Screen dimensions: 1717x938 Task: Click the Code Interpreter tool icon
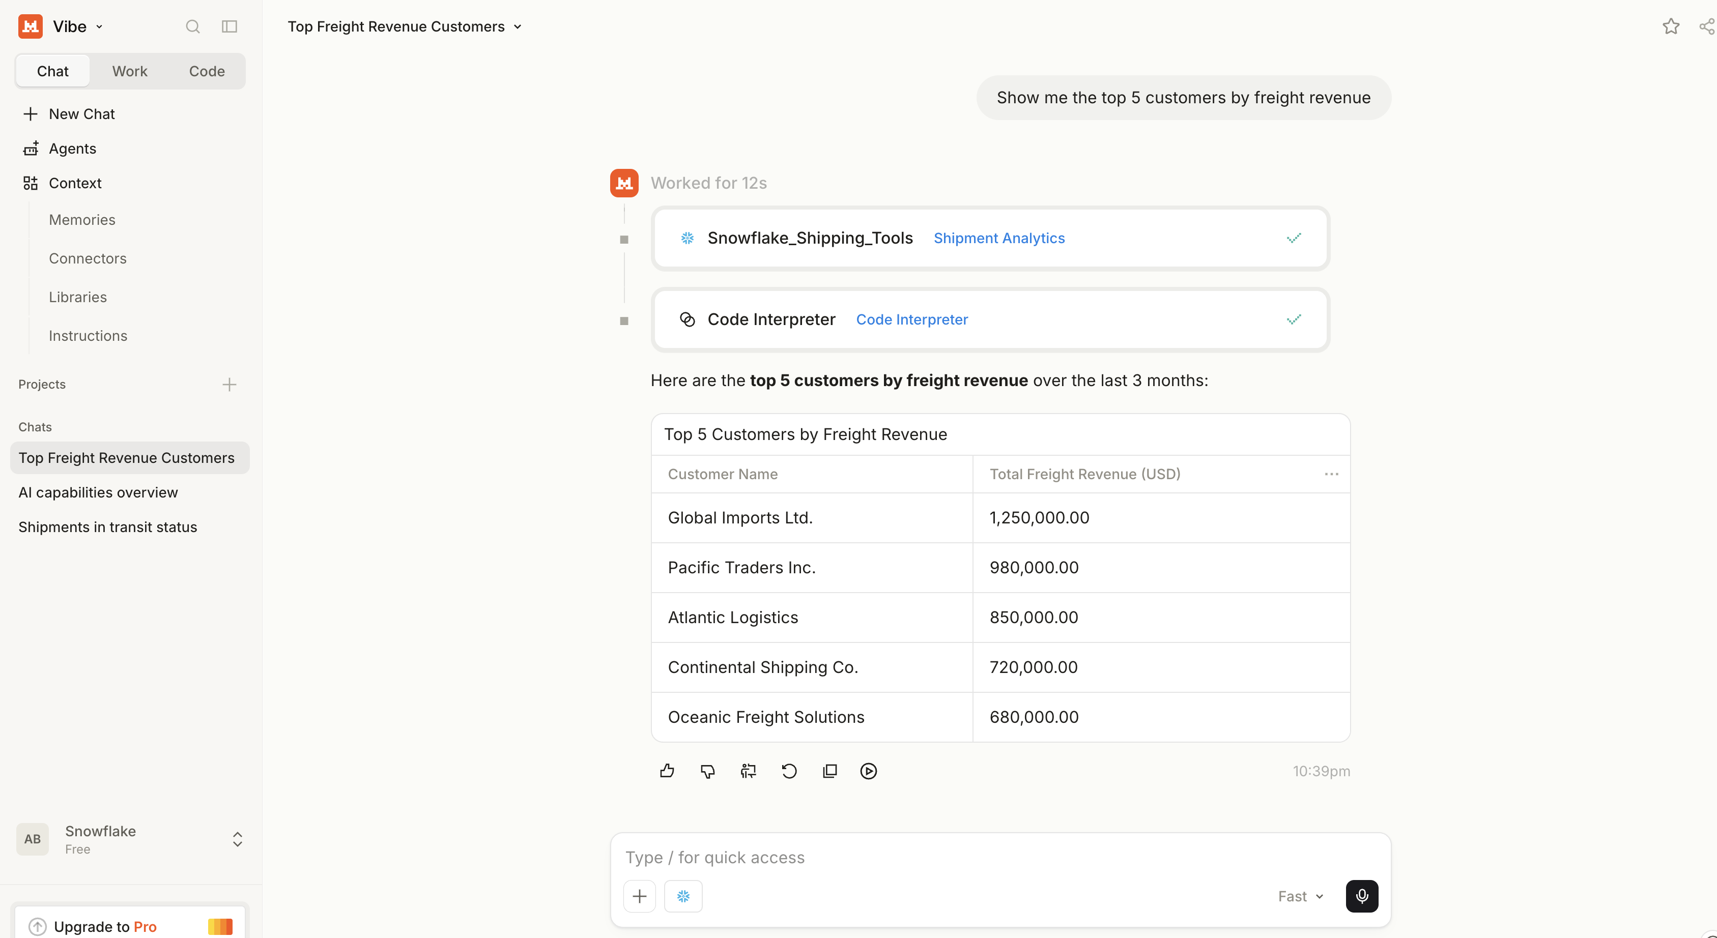[x=687, y=320]
